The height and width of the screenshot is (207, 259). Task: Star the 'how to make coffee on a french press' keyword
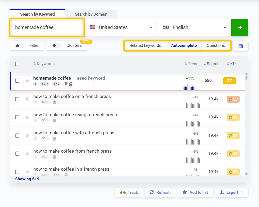27,99
